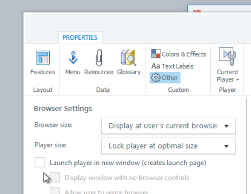Click the Colors & Effects label

[x=184, y=54]
